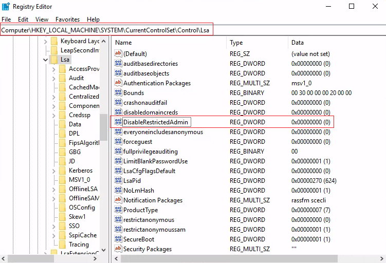Click the Type column header
Screen dimensions: 386x263
(x=256, y=43)
